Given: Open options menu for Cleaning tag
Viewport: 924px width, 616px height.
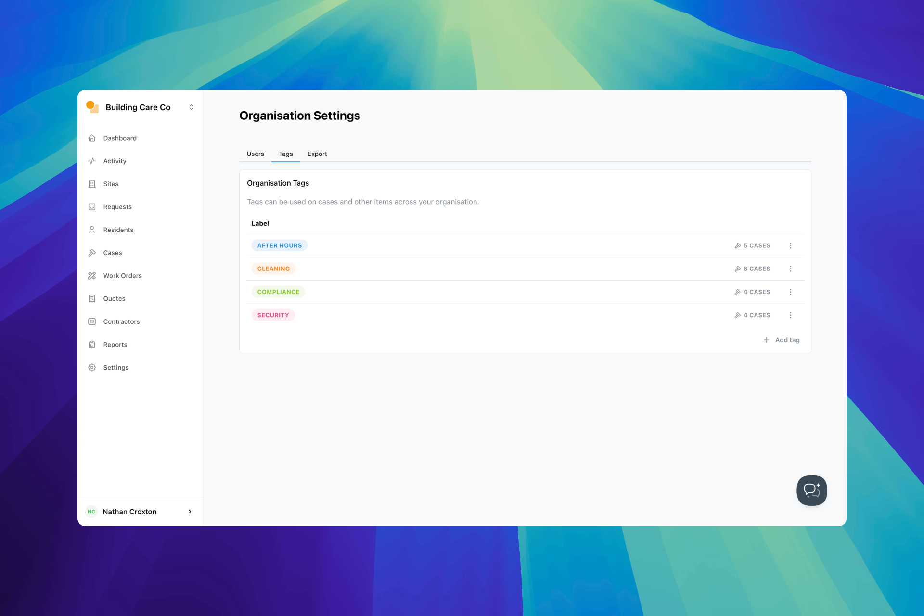Looking at the screenshot, I should [x=790, y=269].
